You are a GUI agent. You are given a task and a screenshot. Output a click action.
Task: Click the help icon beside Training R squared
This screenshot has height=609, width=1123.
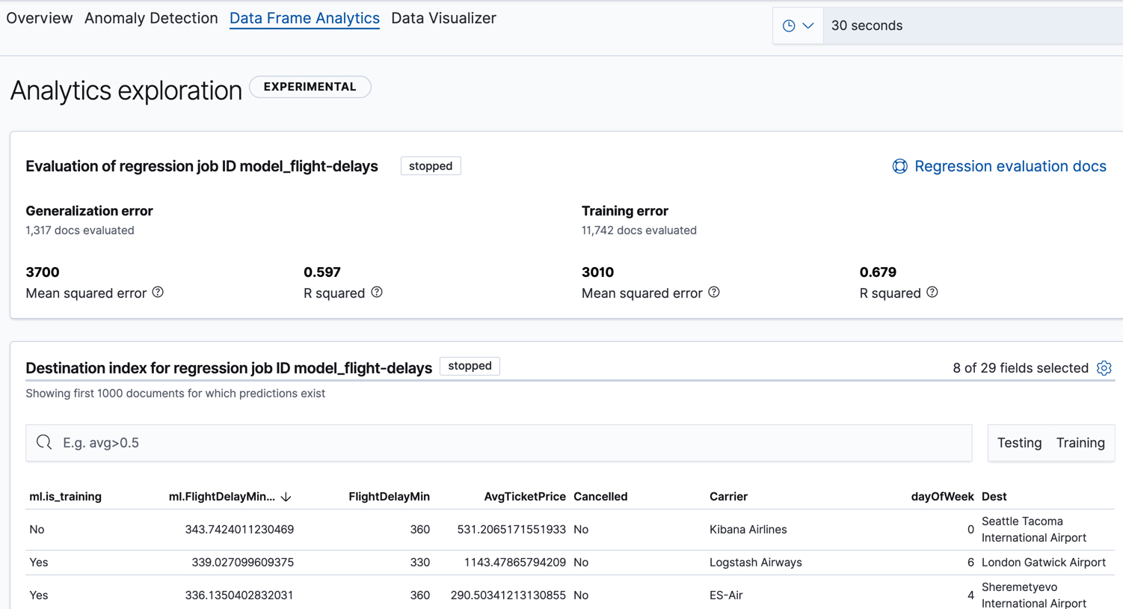click(x=932, y=293)
